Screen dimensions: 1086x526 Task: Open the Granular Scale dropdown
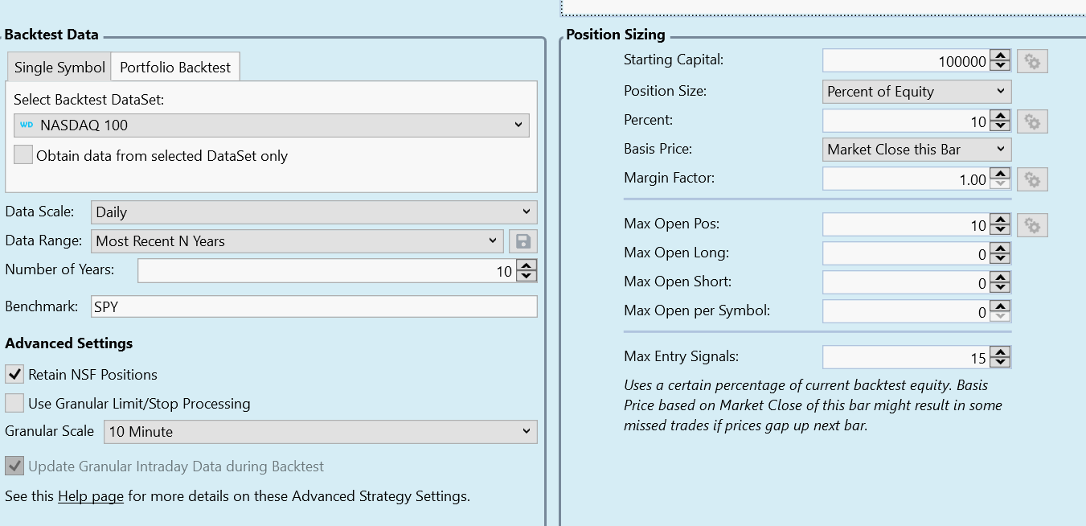[320, 432]
